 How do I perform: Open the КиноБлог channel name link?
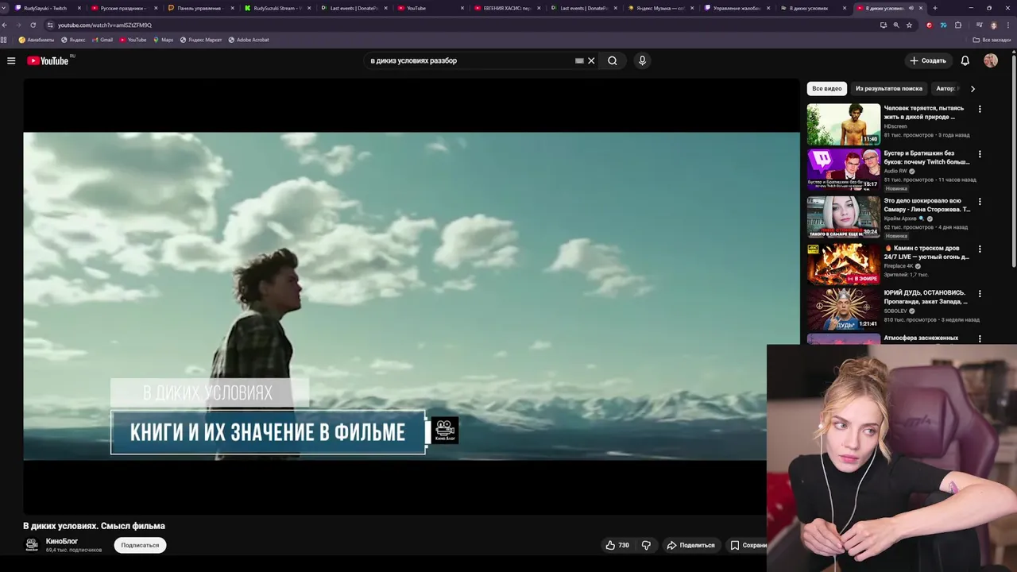(x=62, y=541)
